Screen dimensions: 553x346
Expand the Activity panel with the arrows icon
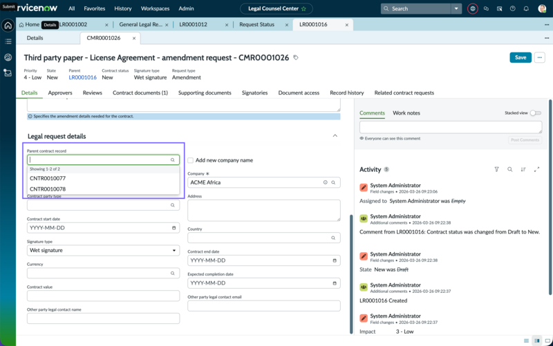pyautogui.click(x=537, y=169)
